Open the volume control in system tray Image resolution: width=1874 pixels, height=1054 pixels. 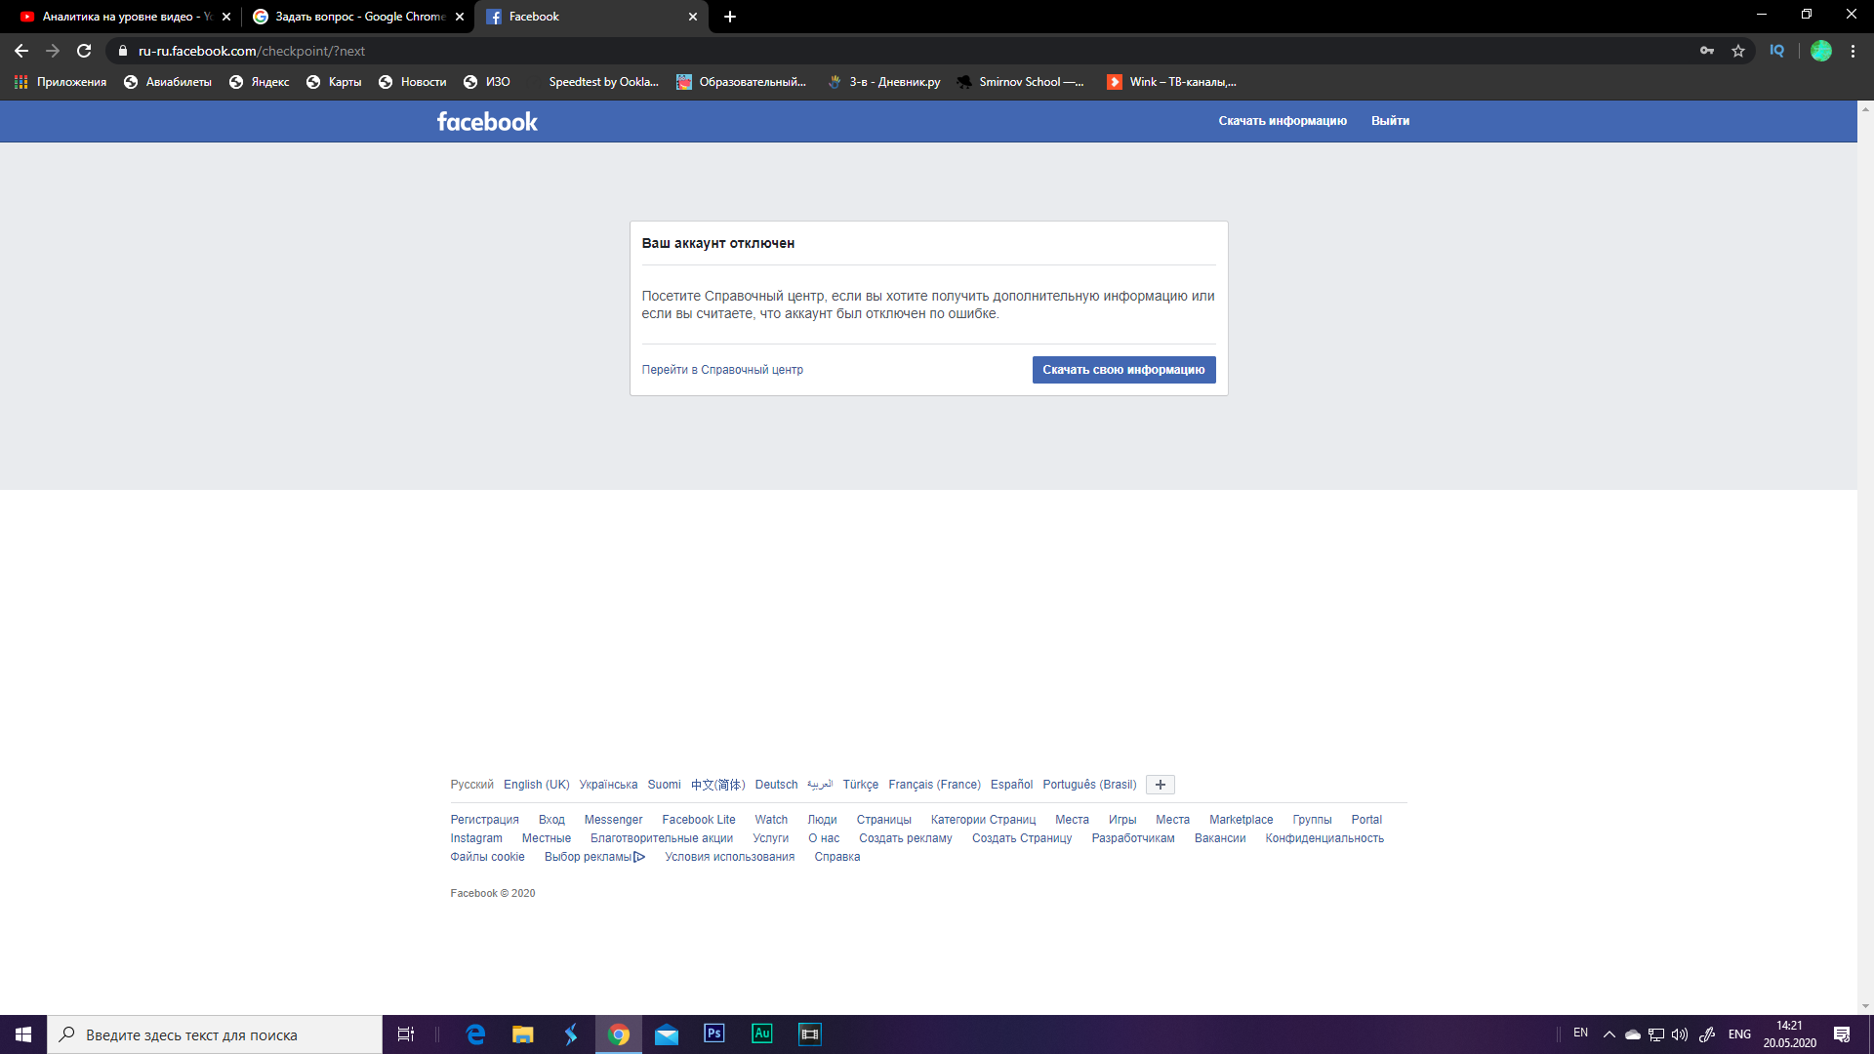pos(1680,1034)
